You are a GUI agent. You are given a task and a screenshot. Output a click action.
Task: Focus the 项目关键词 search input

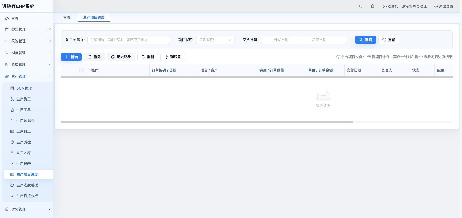pos(129,40)
